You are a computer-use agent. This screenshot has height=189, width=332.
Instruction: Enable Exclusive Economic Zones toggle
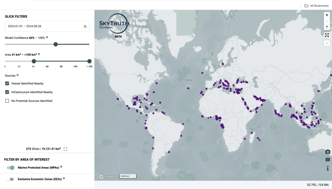pyautogui.click(x=10, y=179)
